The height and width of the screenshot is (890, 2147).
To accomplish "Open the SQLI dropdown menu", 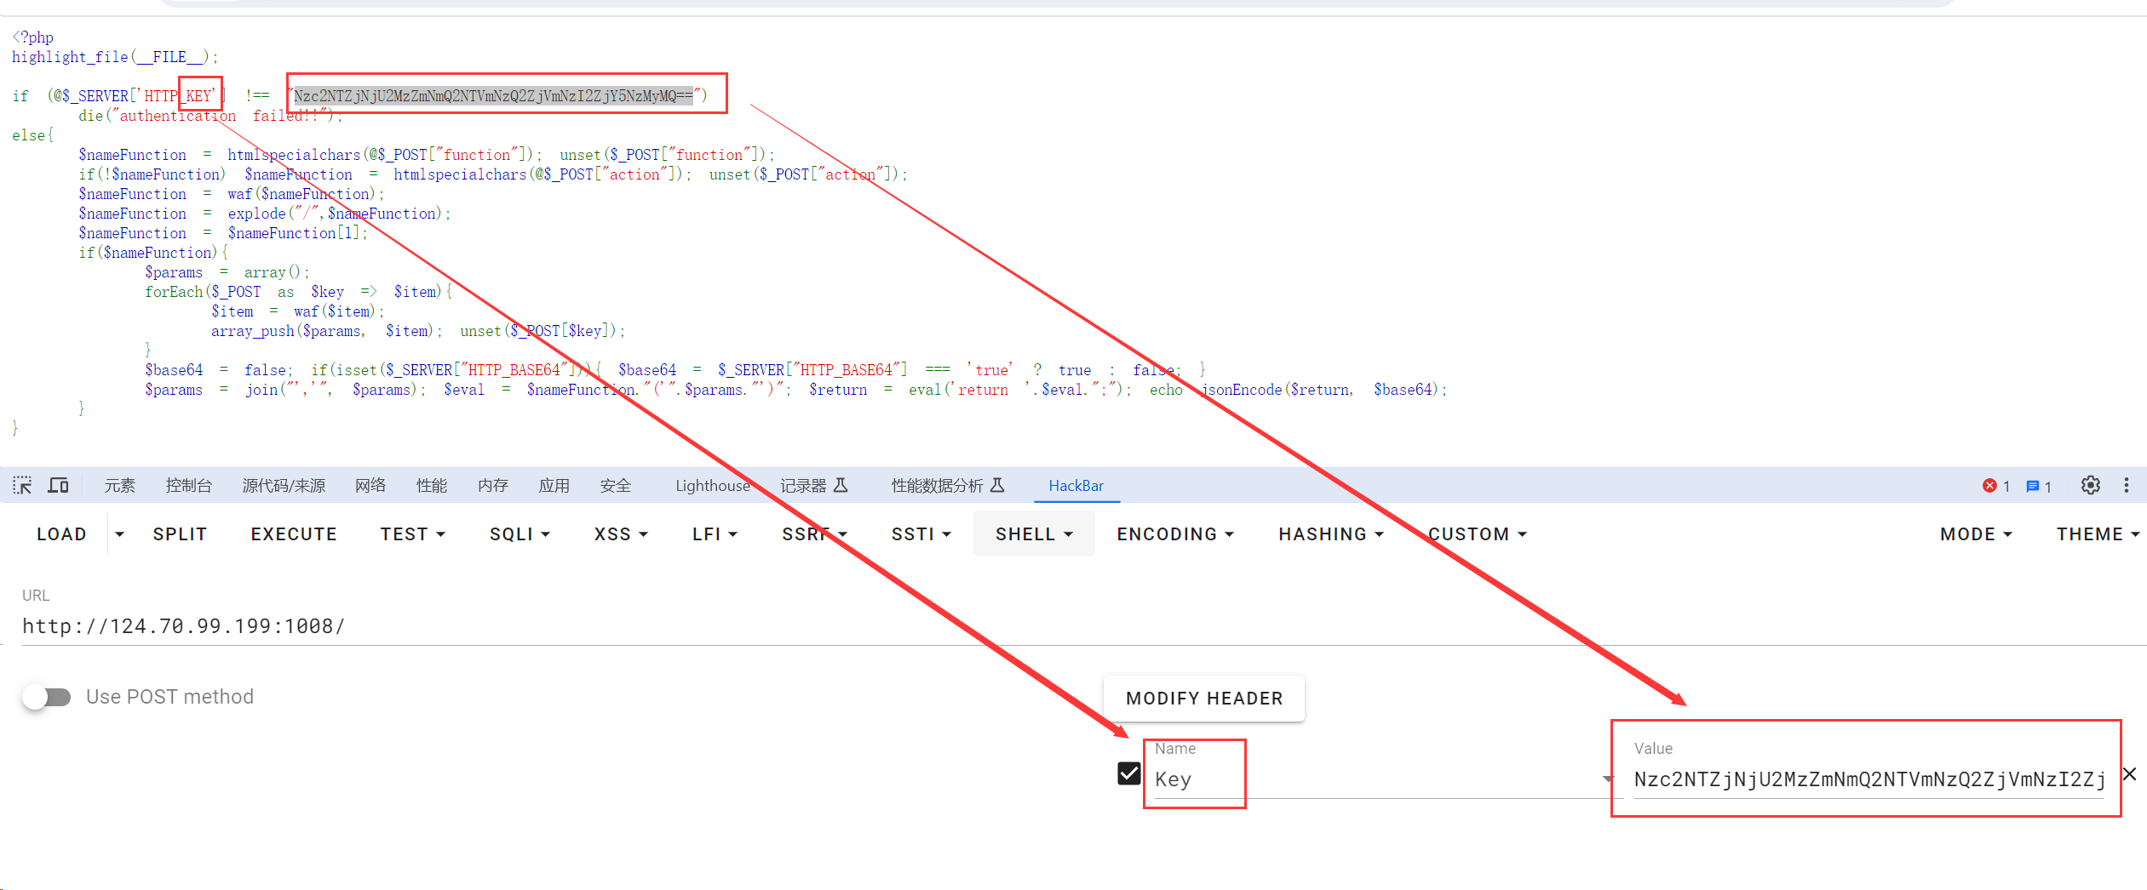I will (x=520, y=534).
